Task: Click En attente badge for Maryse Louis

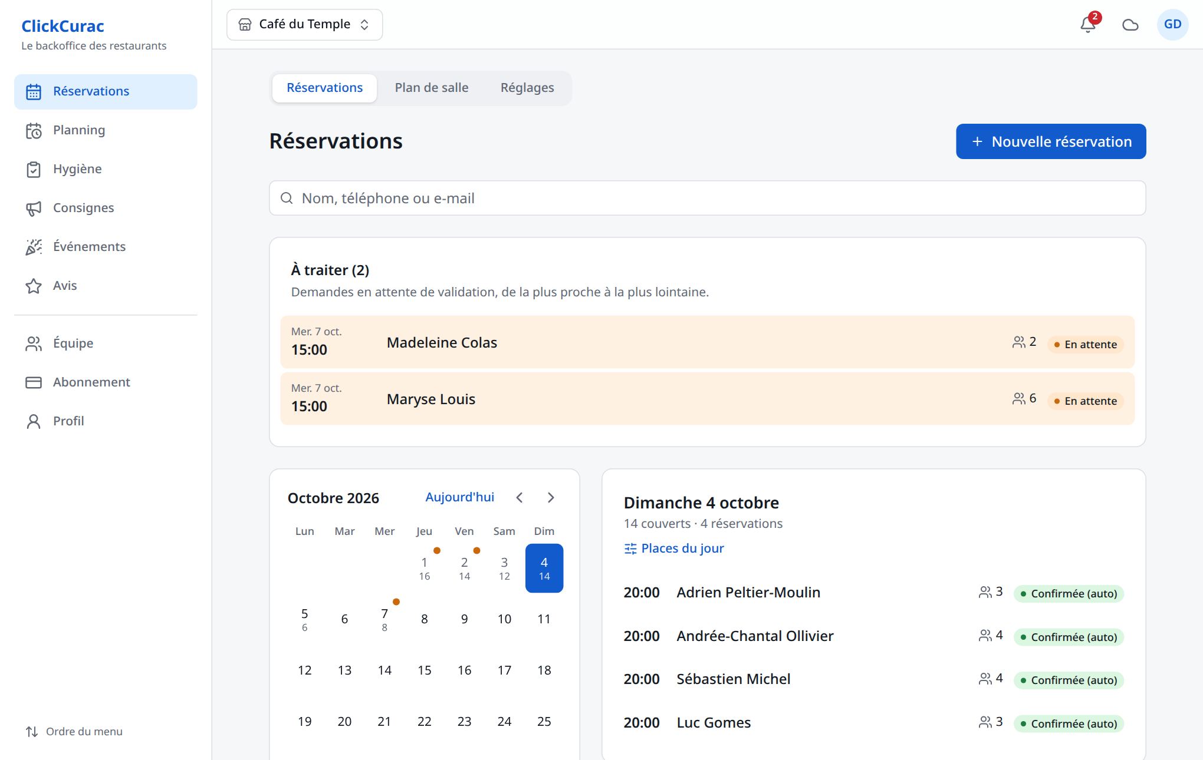Action: [1086, 401]
